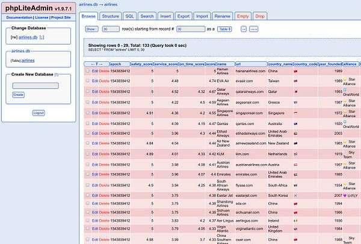Click the download icon beside airlines.db
This screenshot has height=244, width=361.
pyautogui.click(x=43, y=37)
